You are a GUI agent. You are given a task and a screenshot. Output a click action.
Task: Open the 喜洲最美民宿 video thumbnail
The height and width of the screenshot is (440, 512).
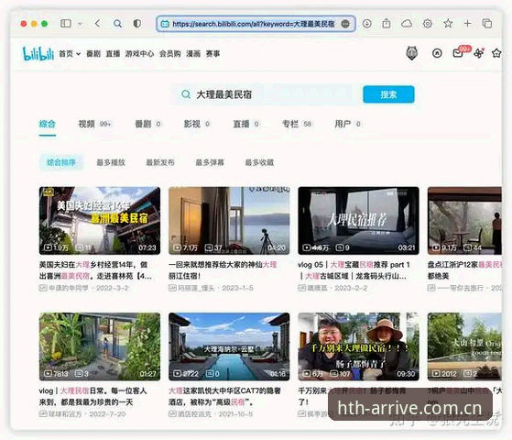coord(100,221)
